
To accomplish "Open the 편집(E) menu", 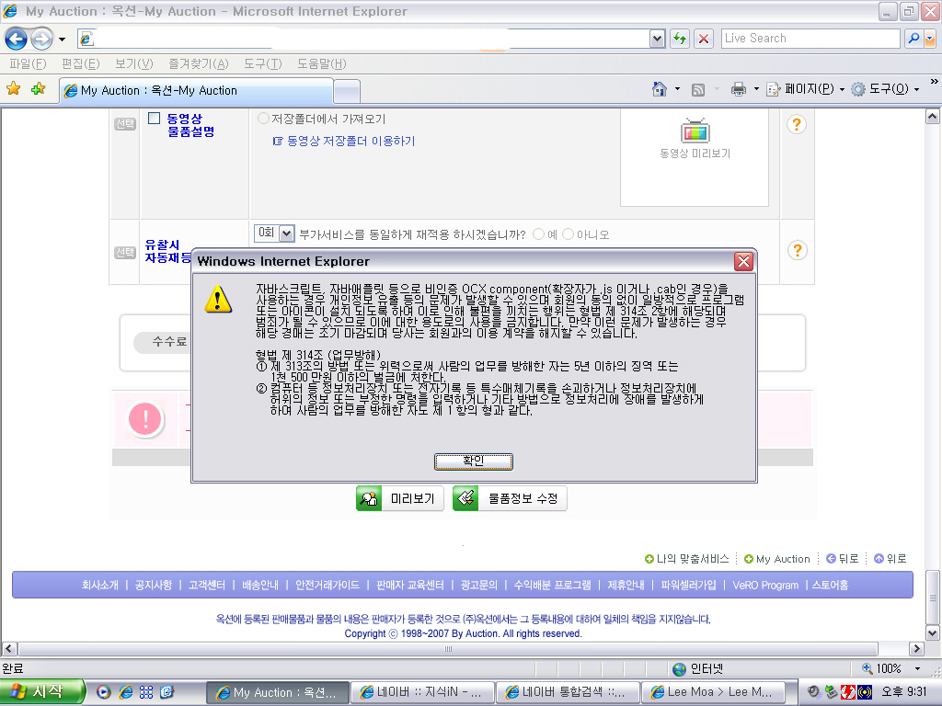I will [81, 63].
